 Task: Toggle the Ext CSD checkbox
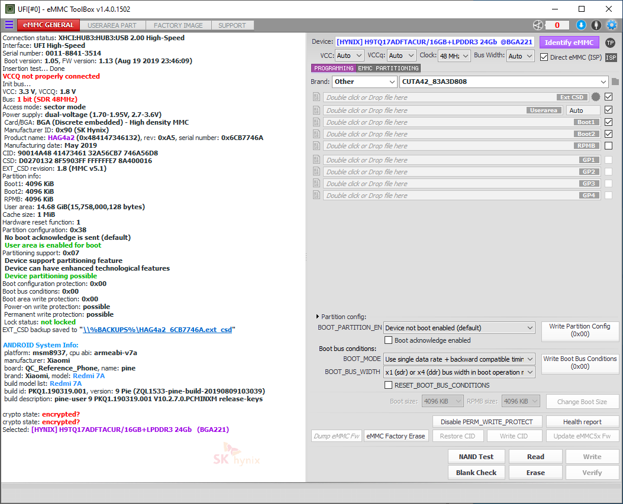tap(608, 97)
